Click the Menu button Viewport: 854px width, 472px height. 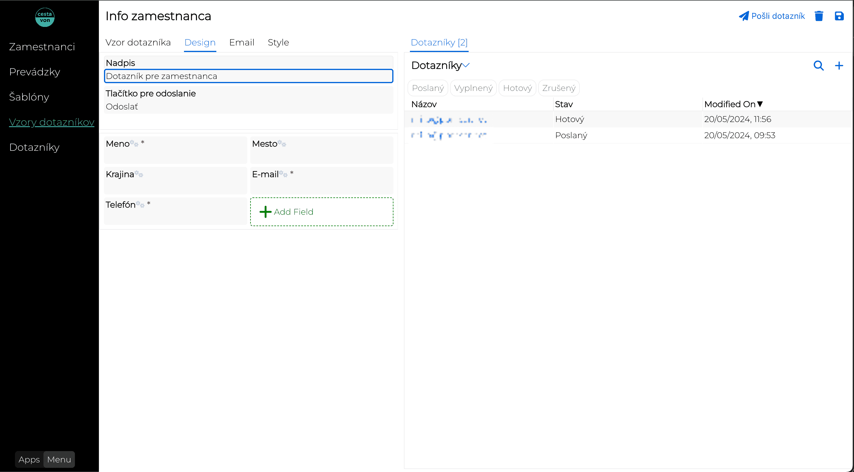59,459
